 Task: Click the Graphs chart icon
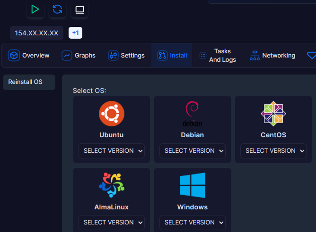pos(67,56)
